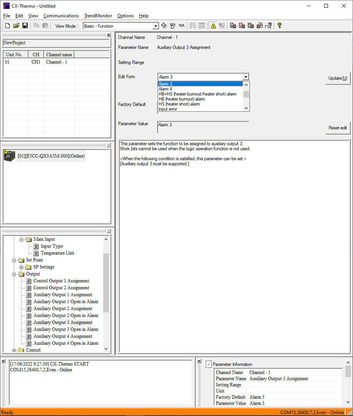Save the project with the floppy icon
This screenshot has width=353, height=416.
(25, 26)
